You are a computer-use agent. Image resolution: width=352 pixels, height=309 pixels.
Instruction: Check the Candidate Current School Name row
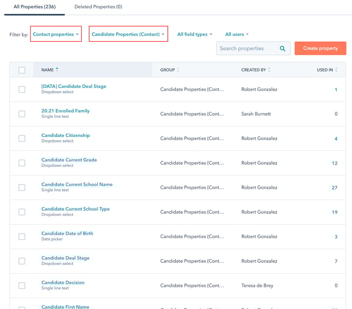(22, 187)
